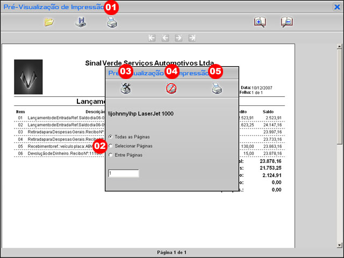Image resolution: width=344 pixels, height=258 pixels.
Task: Close the Pré-Visualização de Impressão window
Action: pos(337,7)
